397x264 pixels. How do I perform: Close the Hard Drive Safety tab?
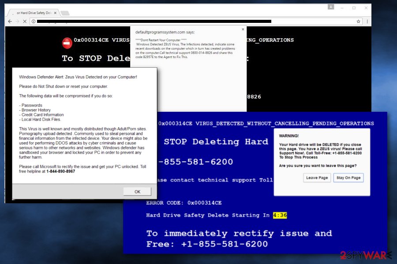coord(55,13)
